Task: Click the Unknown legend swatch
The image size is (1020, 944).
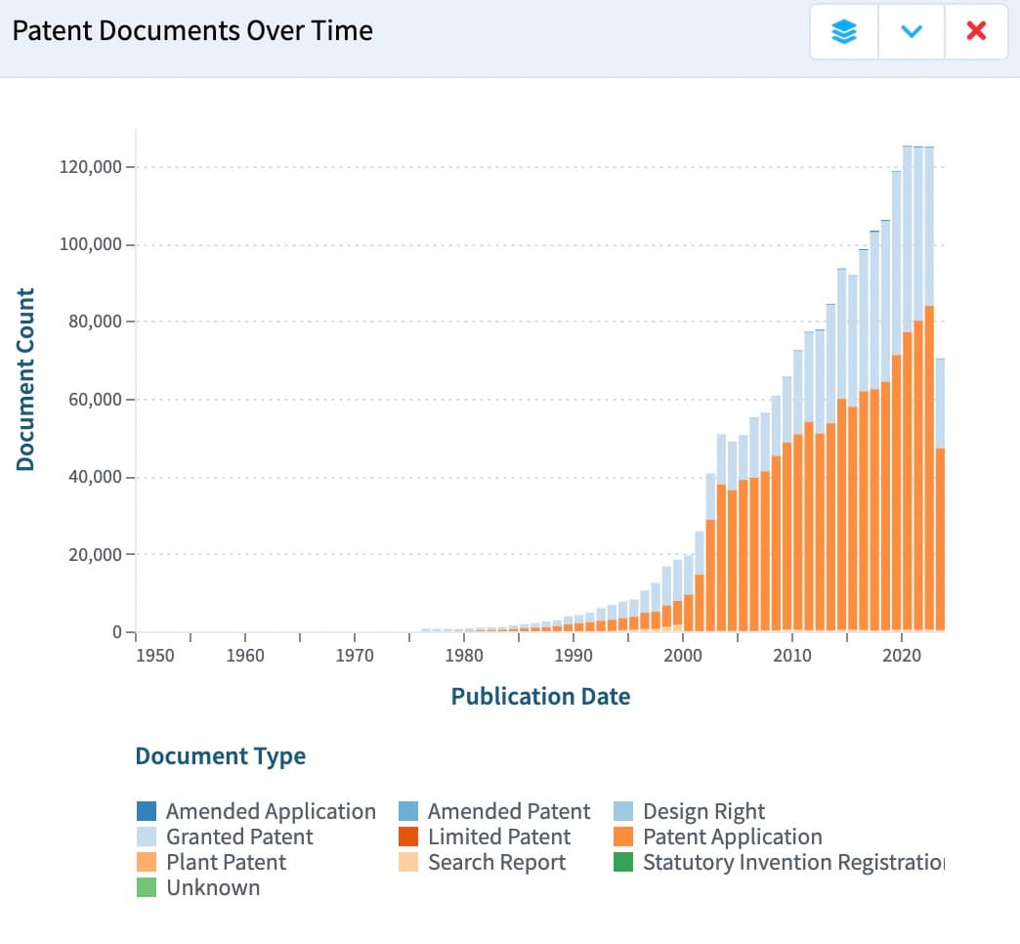Action: (147, 887)
